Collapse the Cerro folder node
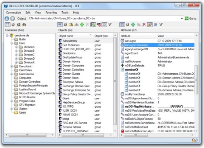Image resolution: width=204 pixels, height=148 pixels. [12, 43]
